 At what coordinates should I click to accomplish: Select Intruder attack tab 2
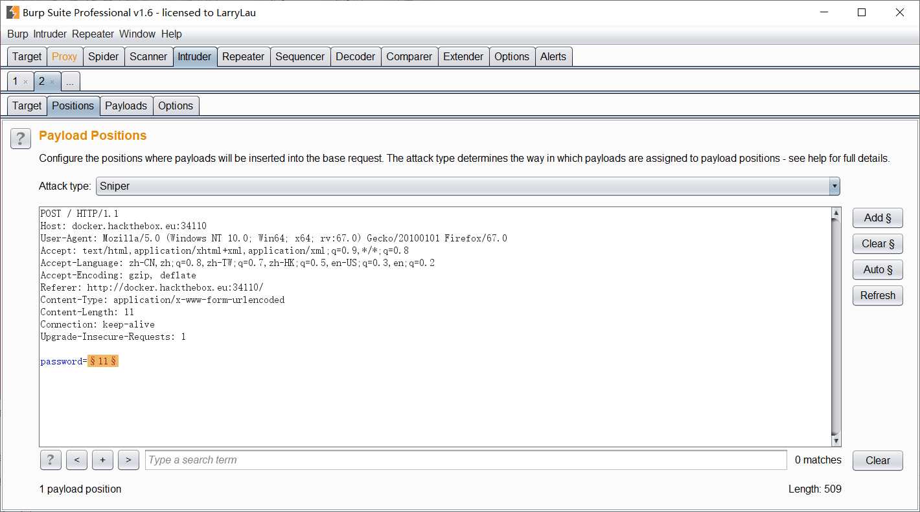click(x=41, y=82)
